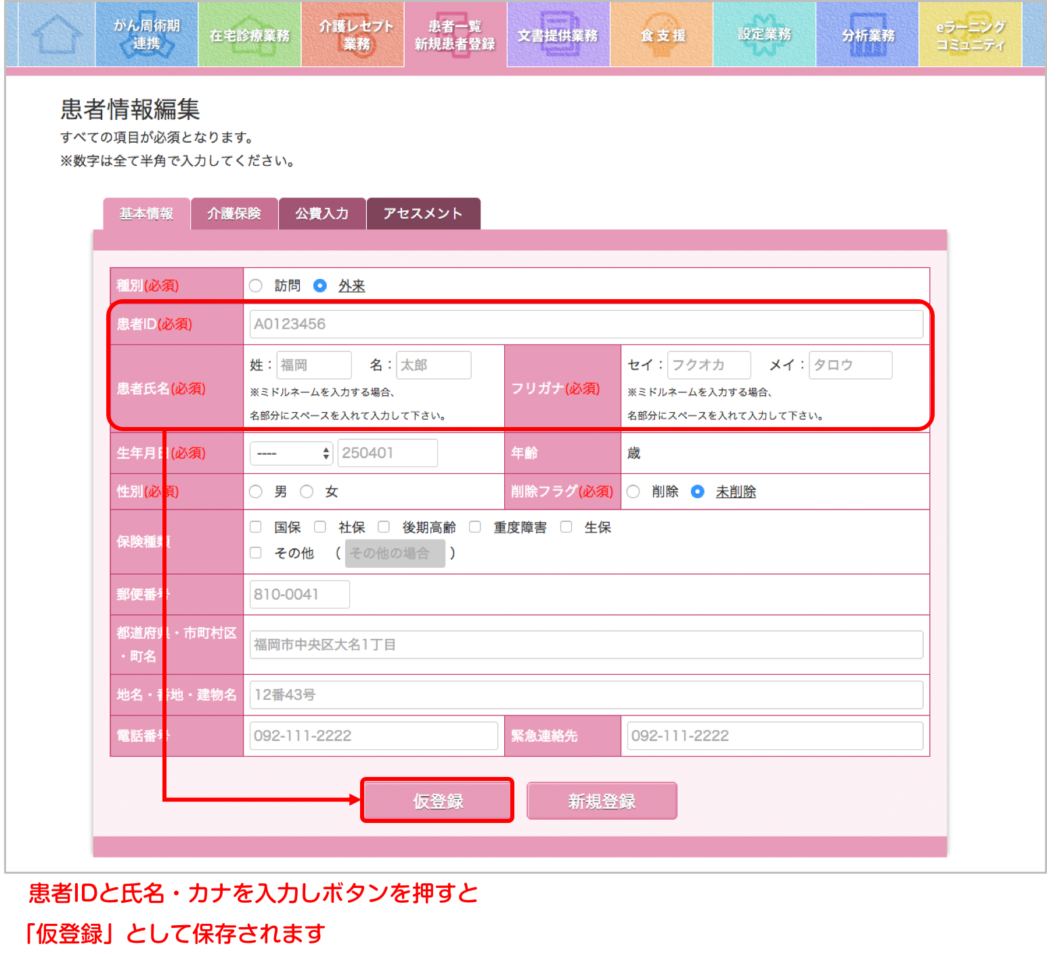Go to 在宅診療業務 navigation tile

(250, 35)
